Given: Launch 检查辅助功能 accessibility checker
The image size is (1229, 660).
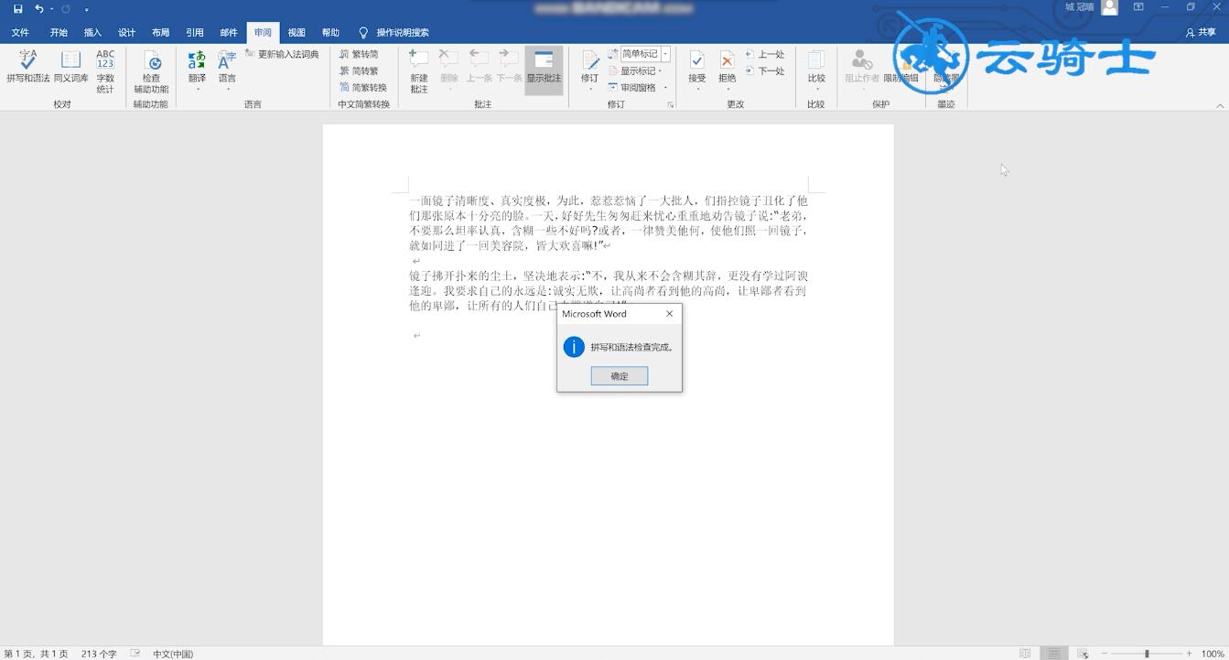Looking at the screenshot, I should tap(151, 70).
